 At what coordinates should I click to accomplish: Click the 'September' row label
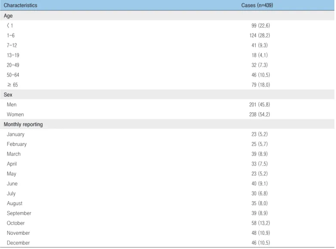[x=19, y=213]
